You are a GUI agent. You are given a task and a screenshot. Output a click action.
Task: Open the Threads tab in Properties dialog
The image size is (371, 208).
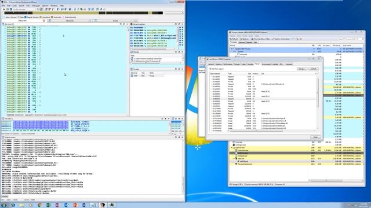(x=237, y=64)
